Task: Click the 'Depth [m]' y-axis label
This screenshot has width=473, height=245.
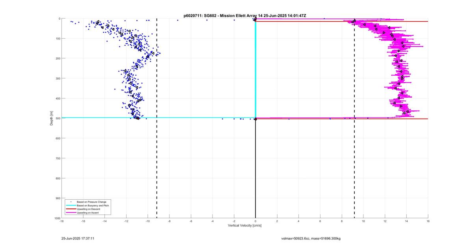Action: tap(52, 118)
